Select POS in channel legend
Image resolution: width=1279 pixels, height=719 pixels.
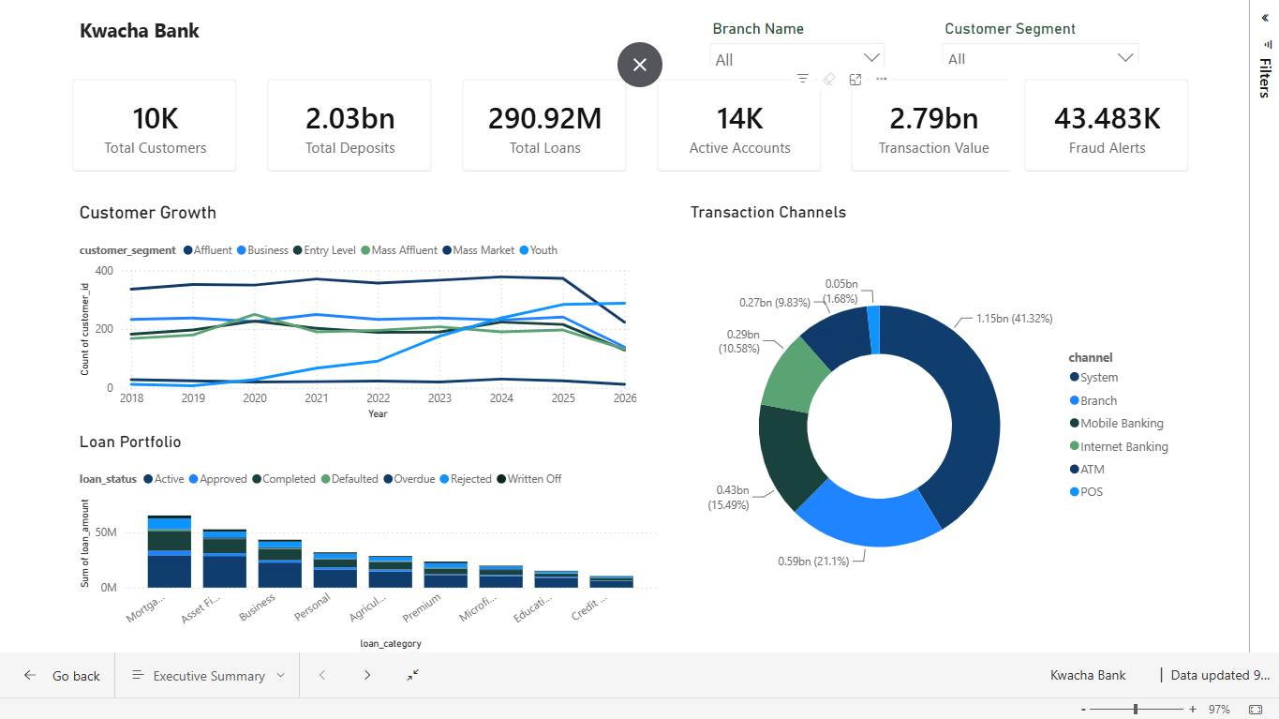tap(1086, 492)
